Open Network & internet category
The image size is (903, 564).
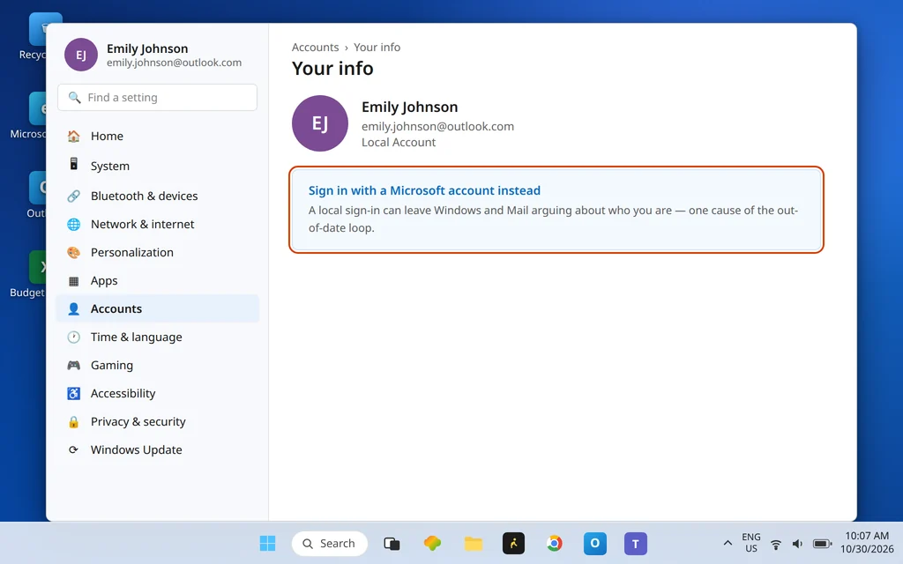point(157,225)
